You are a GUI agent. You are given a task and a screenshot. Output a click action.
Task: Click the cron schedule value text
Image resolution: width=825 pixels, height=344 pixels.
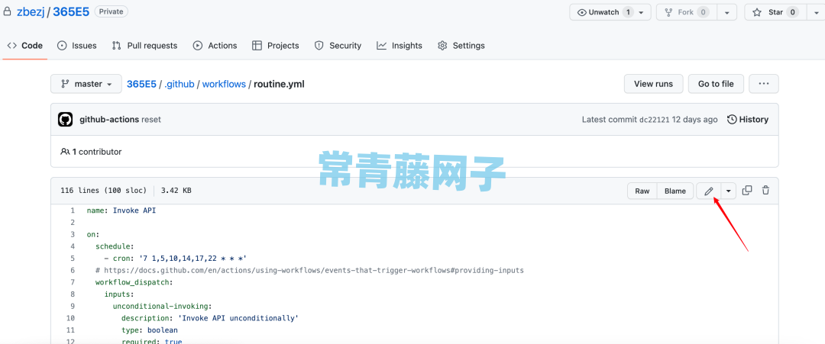coord(191,259)
